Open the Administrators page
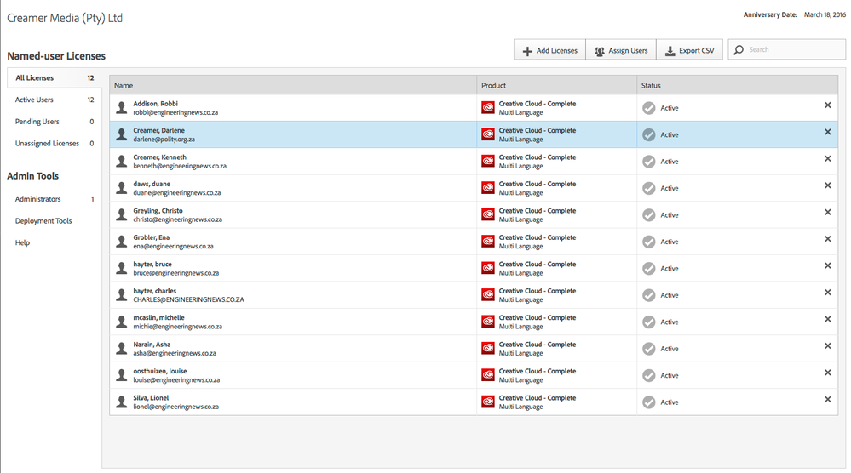This screenshot has height=473, width=851. point(38,199)
